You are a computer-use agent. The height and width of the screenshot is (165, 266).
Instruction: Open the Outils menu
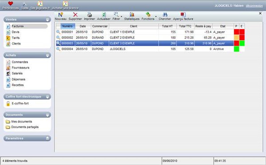pos(24,5)
